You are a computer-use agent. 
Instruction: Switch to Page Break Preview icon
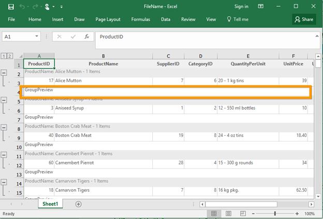[243, 214]
